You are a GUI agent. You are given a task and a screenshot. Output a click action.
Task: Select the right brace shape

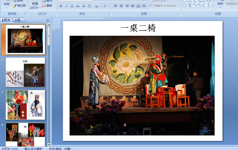coord(208,5)
